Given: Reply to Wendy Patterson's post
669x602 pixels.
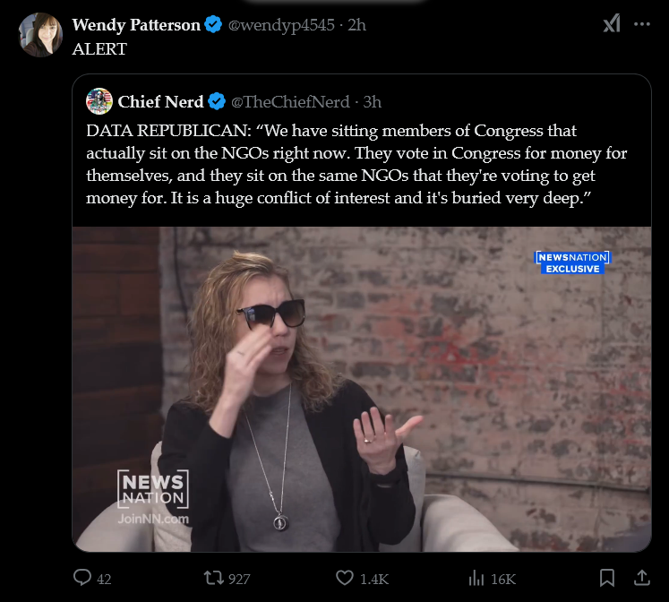Looking at the screenshot, I should (x=83, y=578).
